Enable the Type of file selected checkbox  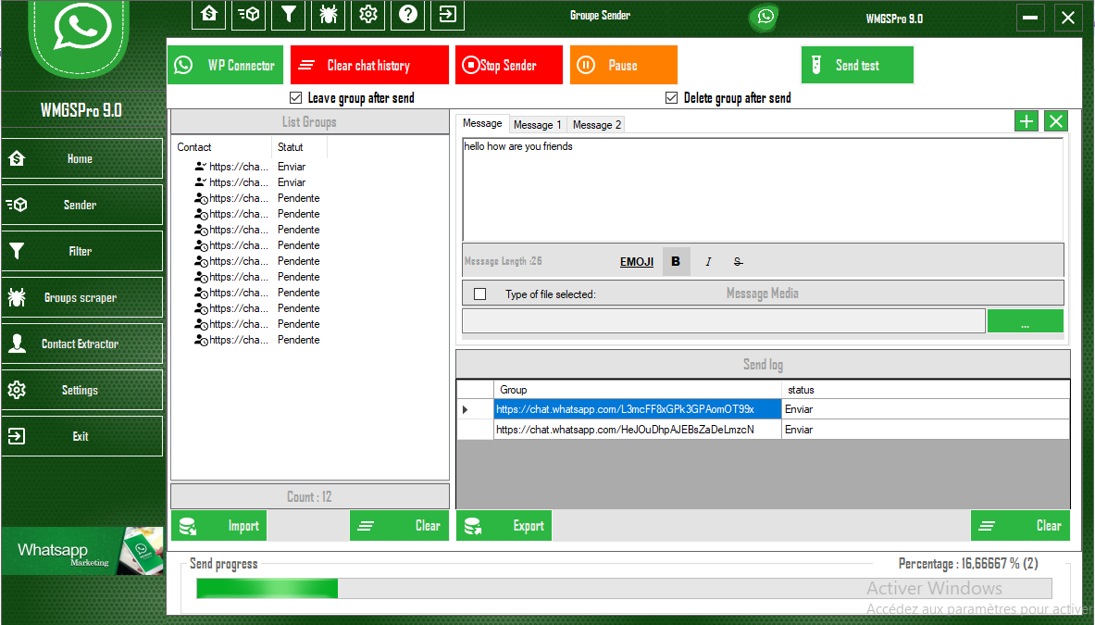[479, 294]
